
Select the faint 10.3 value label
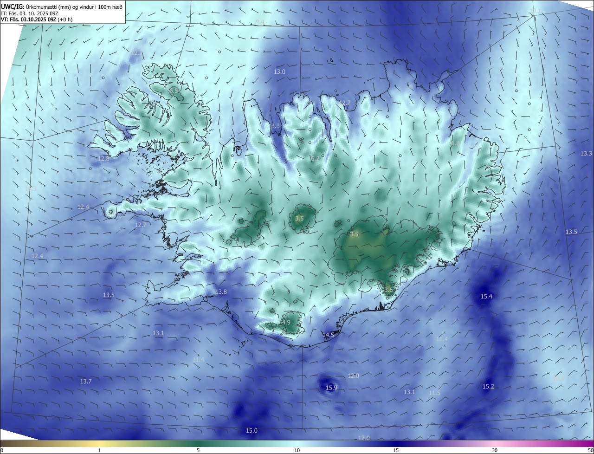coord(31,189)
